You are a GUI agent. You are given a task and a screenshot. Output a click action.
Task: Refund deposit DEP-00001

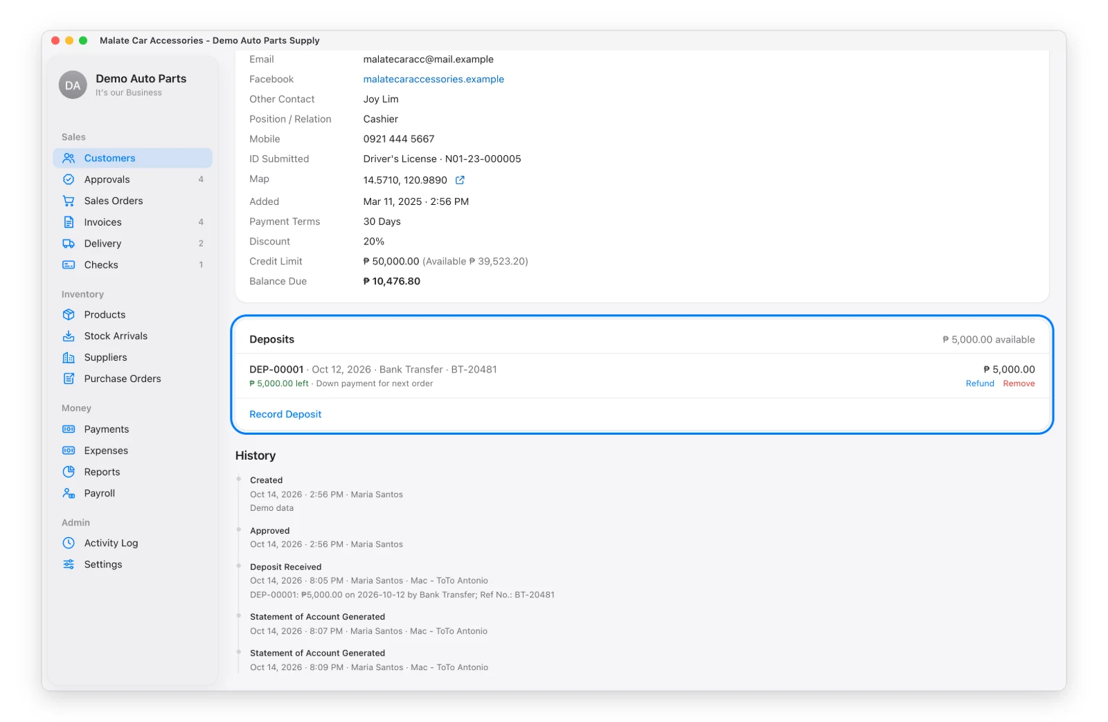[980, 383]
